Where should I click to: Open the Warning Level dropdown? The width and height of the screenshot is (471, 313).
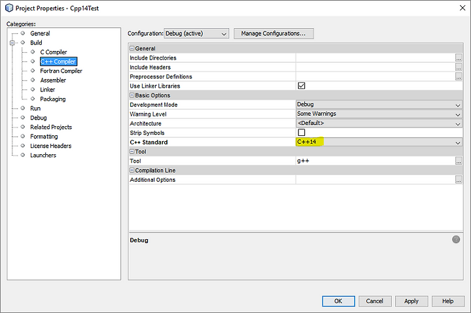(x=379, y=114)
